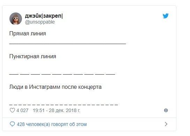The image size is (190, 136).
Task: Click the word 'концерта' in the tweet
Action: 90,87
